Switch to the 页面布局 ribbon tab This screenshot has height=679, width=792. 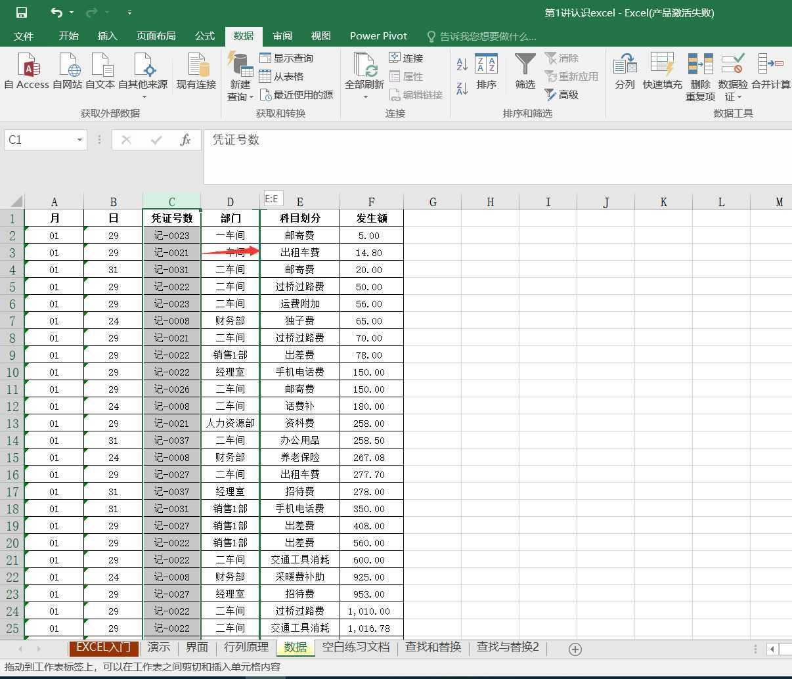tap(156, 35)
